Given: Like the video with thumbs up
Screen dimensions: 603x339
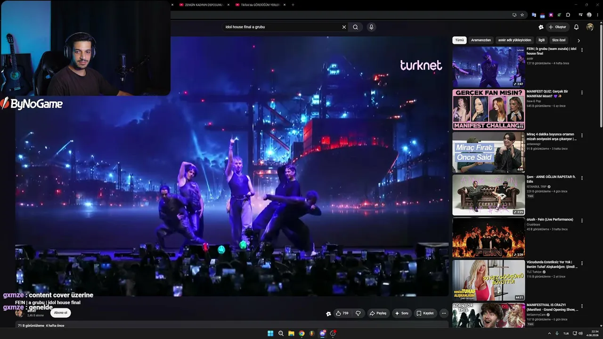Looking at the screenshot, I should [342, 313].
